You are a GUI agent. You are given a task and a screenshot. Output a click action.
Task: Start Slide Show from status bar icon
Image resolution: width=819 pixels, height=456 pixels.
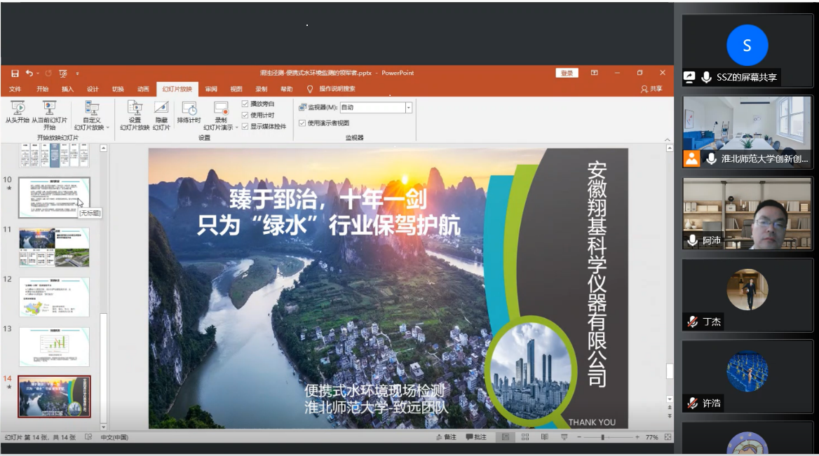tap(564, 437)
